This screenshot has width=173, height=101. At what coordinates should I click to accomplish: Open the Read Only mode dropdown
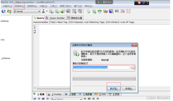pyautogui.click(x=66, y=99)
